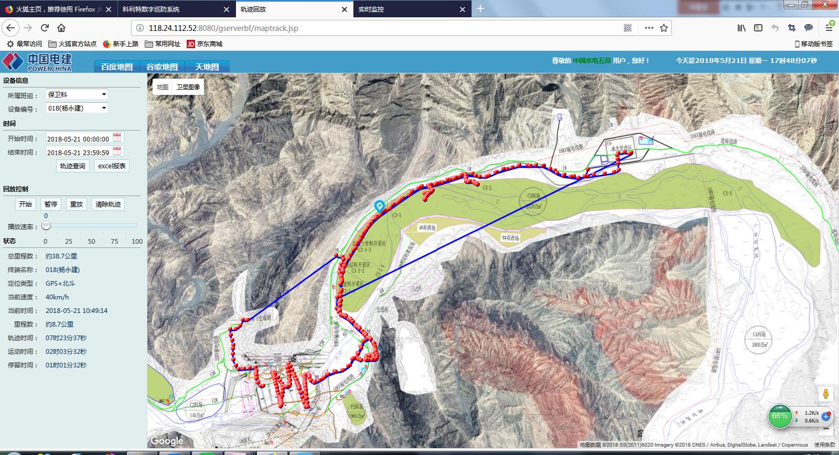Click the 轨迹查询 button
The width and height of the screenshot is (839, 455).
point(72,166)
